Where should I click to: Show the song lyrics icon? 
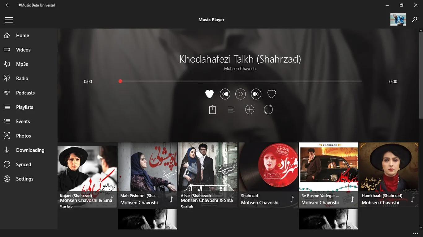point(231,110)
